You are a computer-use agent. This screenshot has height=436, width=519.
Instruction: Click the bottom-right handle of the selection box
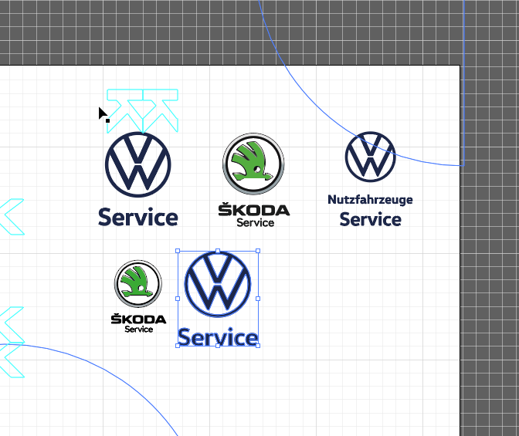pyautogui.click(x=258, y=346)
